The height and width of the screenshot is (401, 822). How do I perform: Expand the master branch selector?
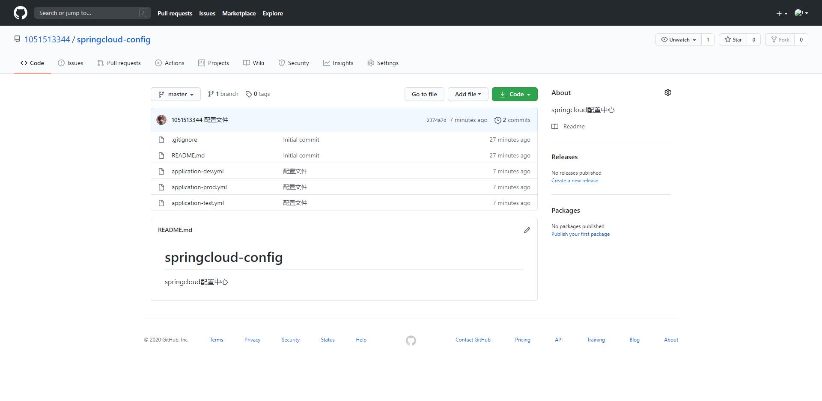coord(176,94)
